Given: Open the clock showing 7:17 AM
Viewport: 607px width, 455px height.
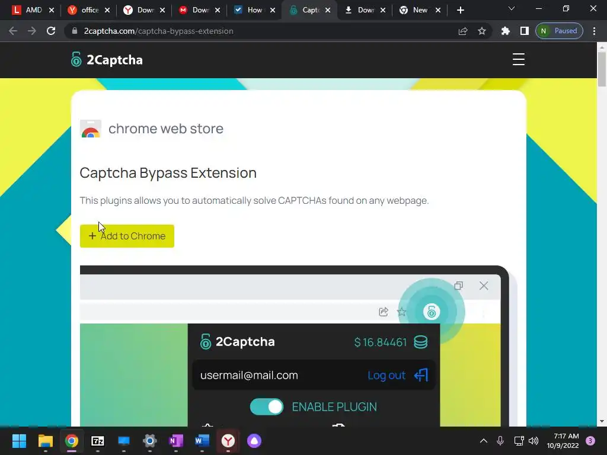Looking at the screenshot, I should [563, 441].
